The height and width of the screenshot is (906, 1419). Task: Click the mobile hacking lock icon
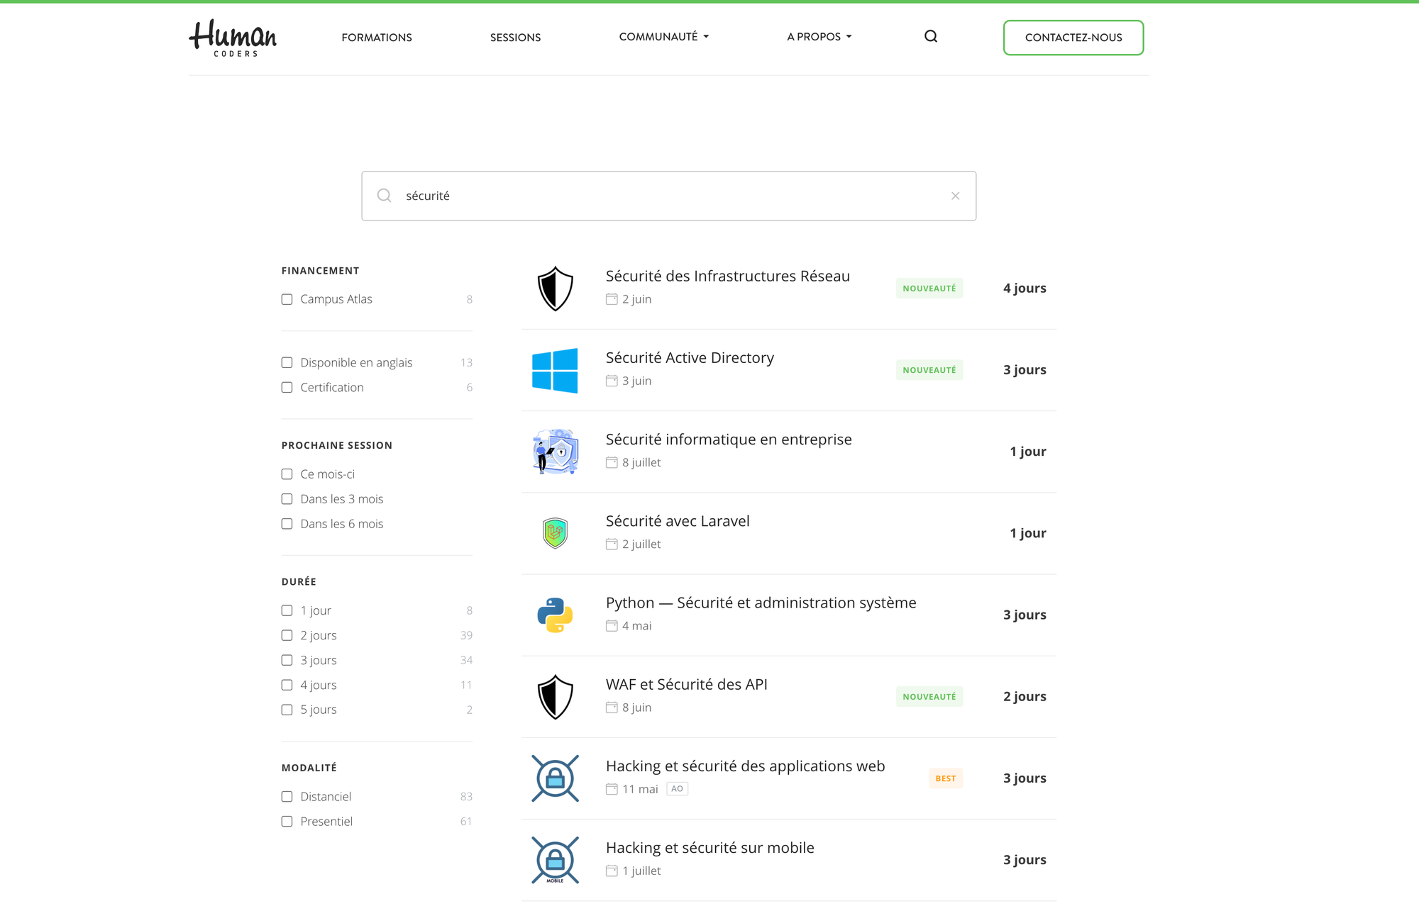coord(555,860)
